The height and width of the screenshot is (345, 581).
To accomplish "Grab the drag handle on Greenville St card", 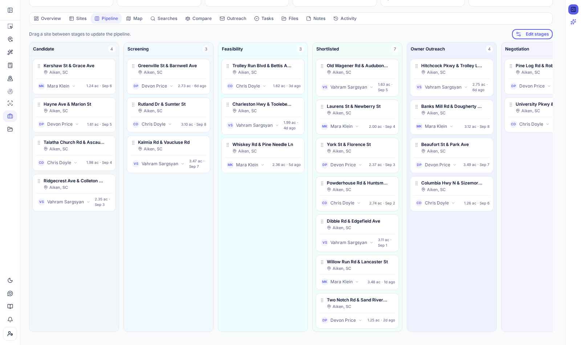I will coord(133,66).
